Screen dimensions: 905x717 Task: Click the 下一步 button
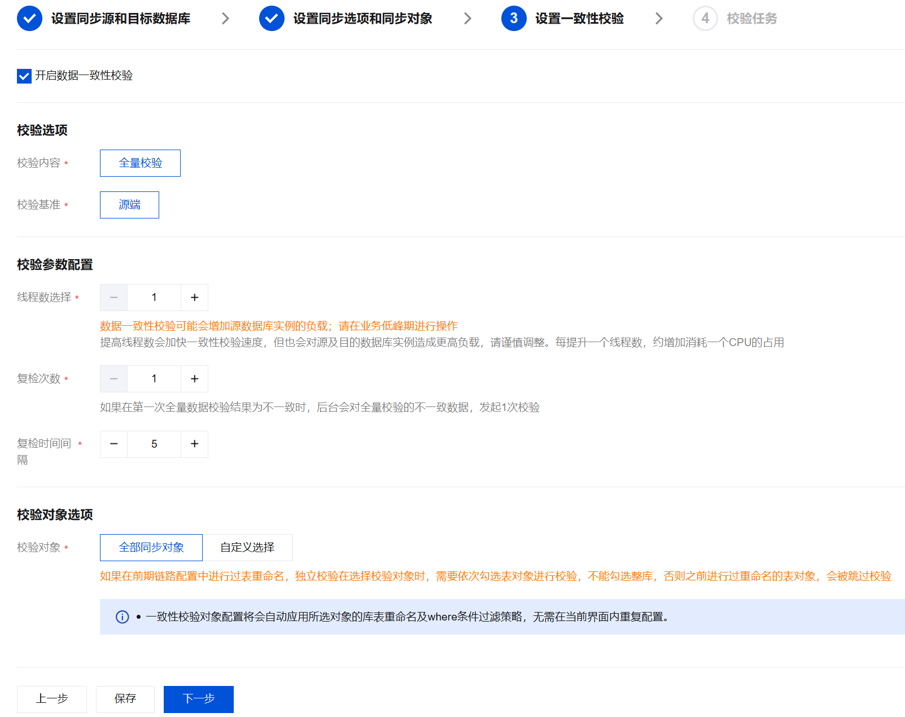coord(199,699)
